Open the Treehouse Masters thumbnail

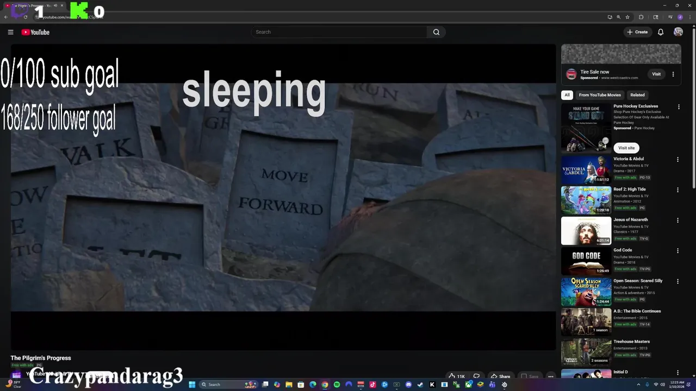(586, 352)
